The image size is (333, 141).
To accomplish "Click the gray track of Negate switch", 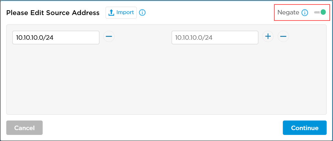I will pyautogui.click(x=317, y=12).
